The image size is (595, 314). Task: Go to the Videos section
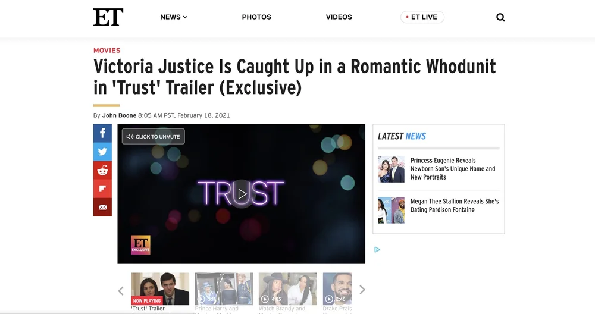pos(339,17)
